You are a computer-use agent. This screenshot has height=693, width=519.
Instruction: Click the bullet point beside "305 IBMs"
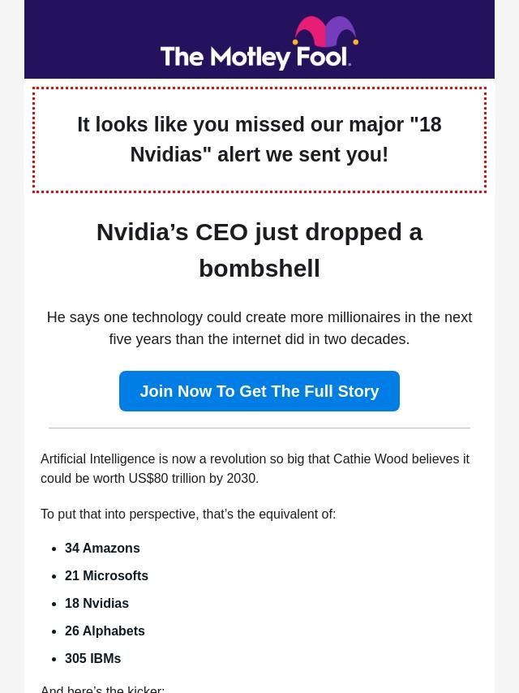click(x=54, y=659)
